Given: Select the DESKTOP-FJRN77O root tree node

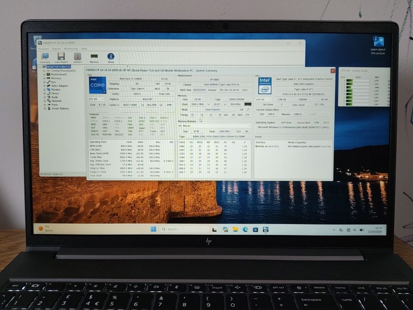Looking at the screenshot, I should pos(59,67).
